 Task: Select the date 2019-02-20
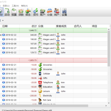click(x=11, y=100)
